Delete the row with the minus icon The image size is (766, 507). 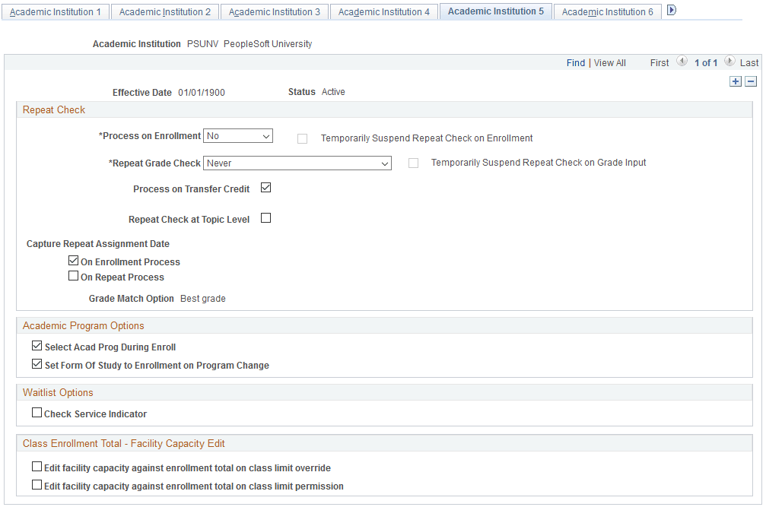[x=751, y=81]
